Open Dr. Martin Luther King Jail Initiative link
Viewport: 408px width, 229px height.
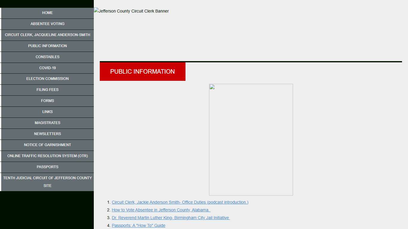[x=171, y=218]
